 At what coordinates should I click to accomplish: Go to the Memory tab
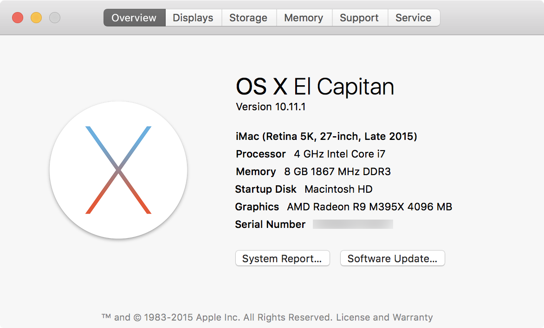tap(304, 18)
